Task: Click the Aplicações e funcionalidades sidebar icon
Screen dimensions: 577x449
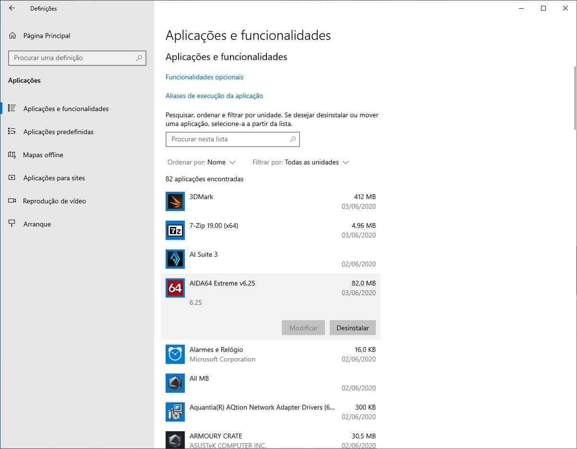Action: [12, 109]
